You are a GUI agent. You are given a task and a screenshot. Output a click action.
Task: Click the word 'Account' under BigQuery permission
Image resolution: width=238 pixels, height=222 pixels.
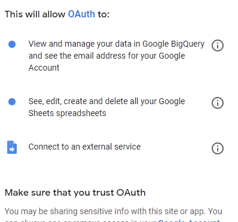(x=44, y=68)
